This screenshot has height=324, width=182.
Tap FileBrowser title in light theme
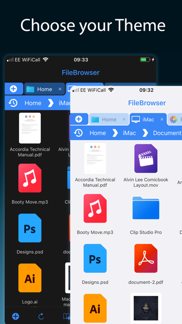(147, 103)
